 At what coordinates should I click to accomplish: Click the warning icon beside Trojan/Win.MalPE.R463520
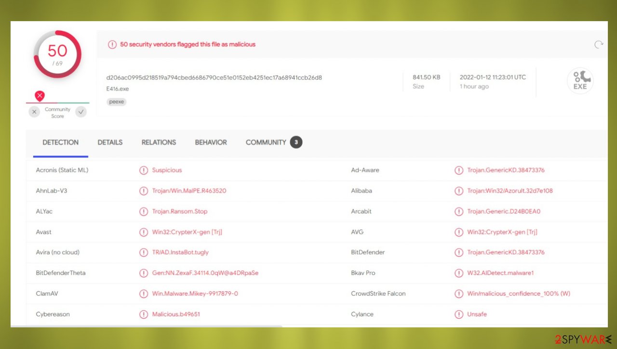coord(144,191)
